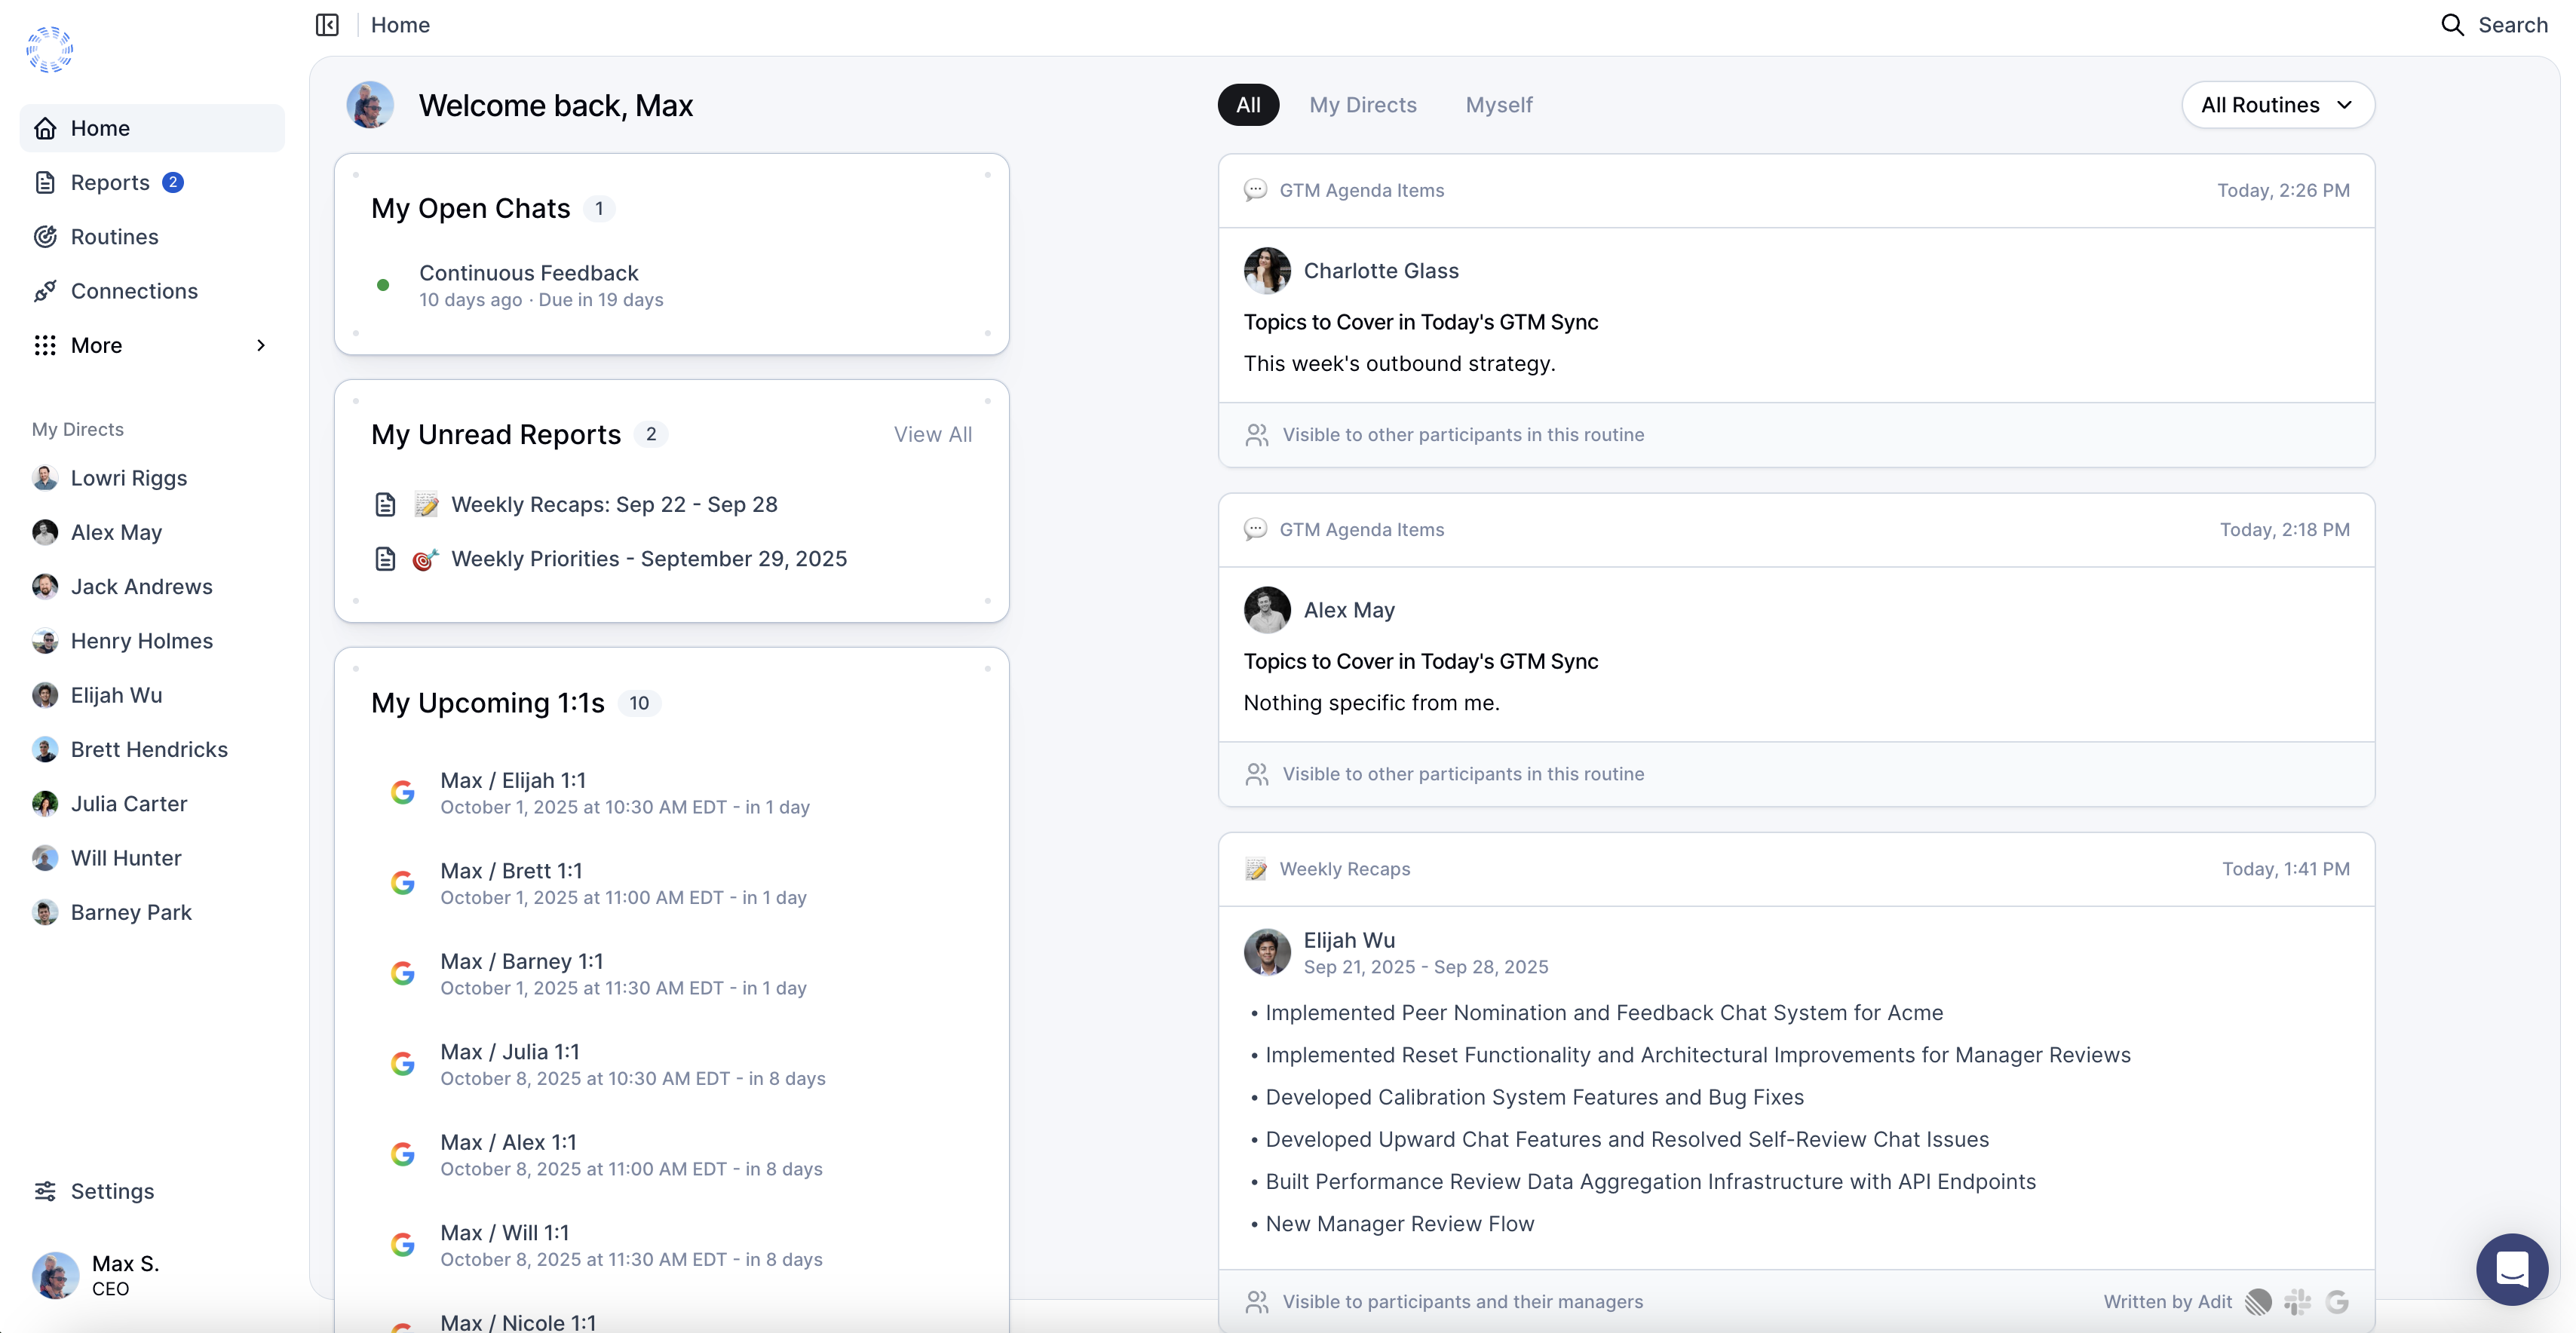Screen dimensions: 2576x1333
Task: Click the Search magnifier icon
Action: coord(2452,25)
